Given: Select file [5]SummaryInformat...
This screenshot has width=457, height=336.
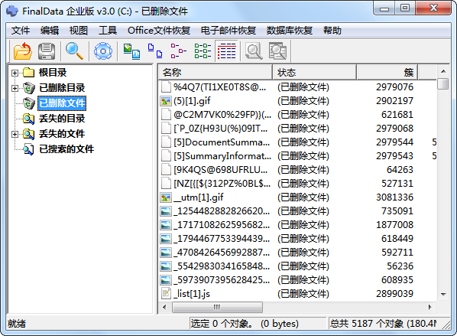Looking at the screenshot, I should (222, 156).
